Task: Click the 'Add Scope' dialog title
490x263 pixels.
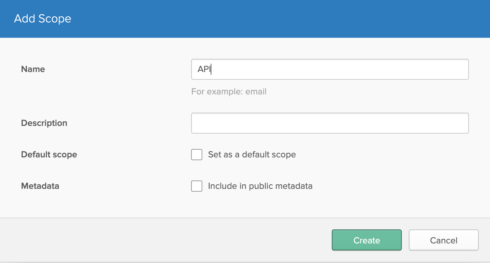Action: click(42, 19)
